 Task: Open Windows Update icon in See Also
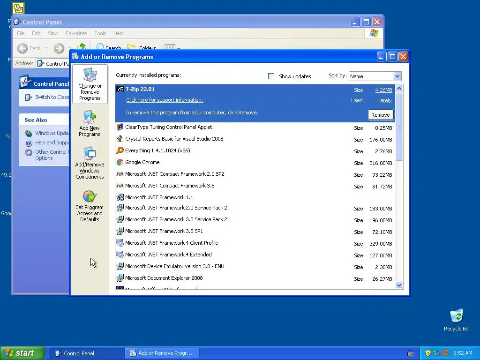(29, 133)
